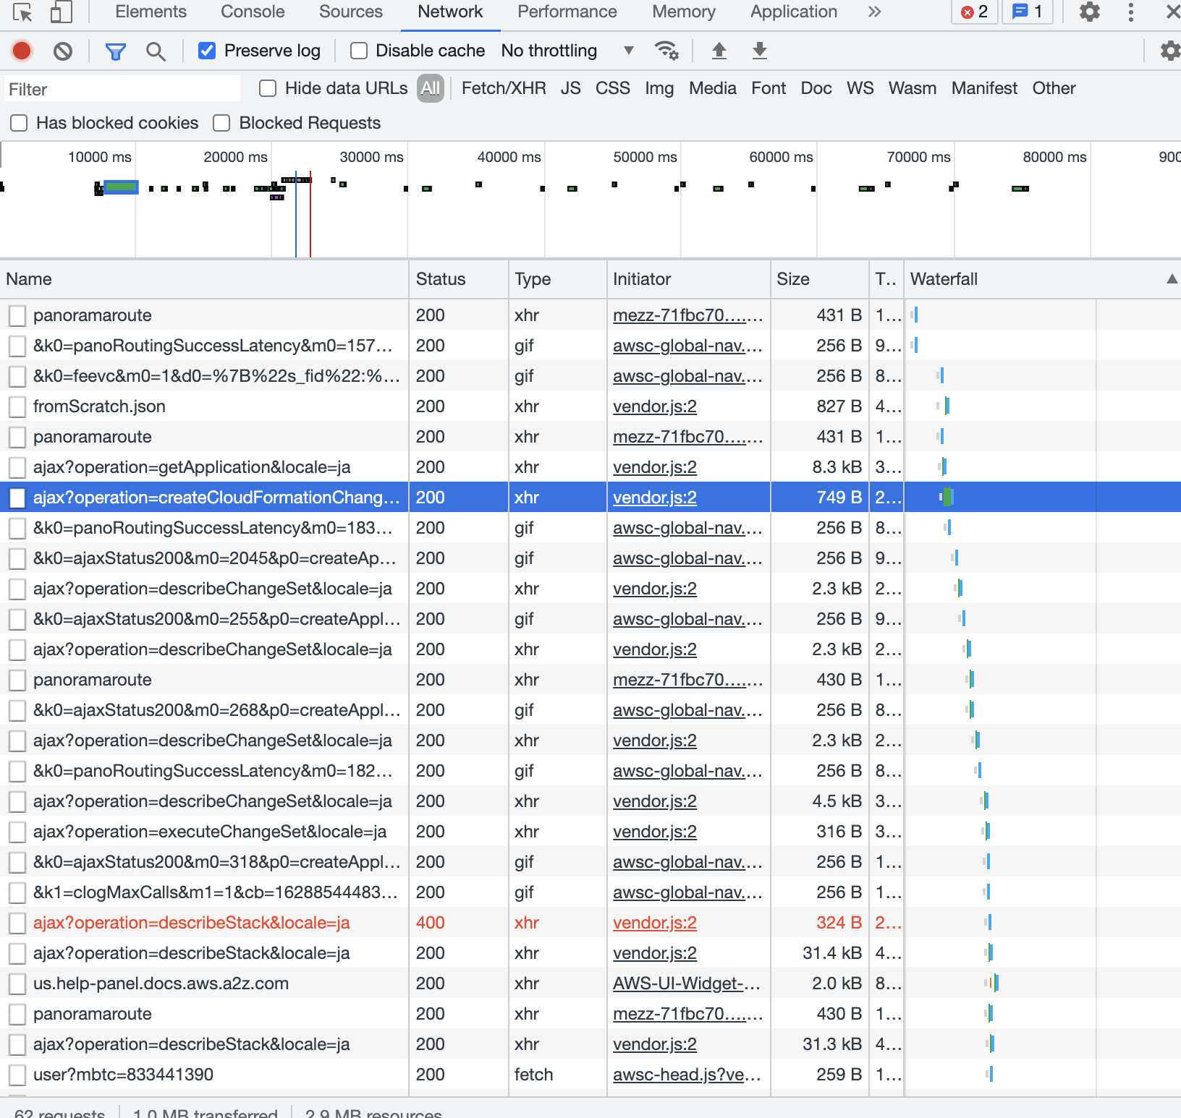
Task: Filter requests by Wasm
Action: coord(913,88)
